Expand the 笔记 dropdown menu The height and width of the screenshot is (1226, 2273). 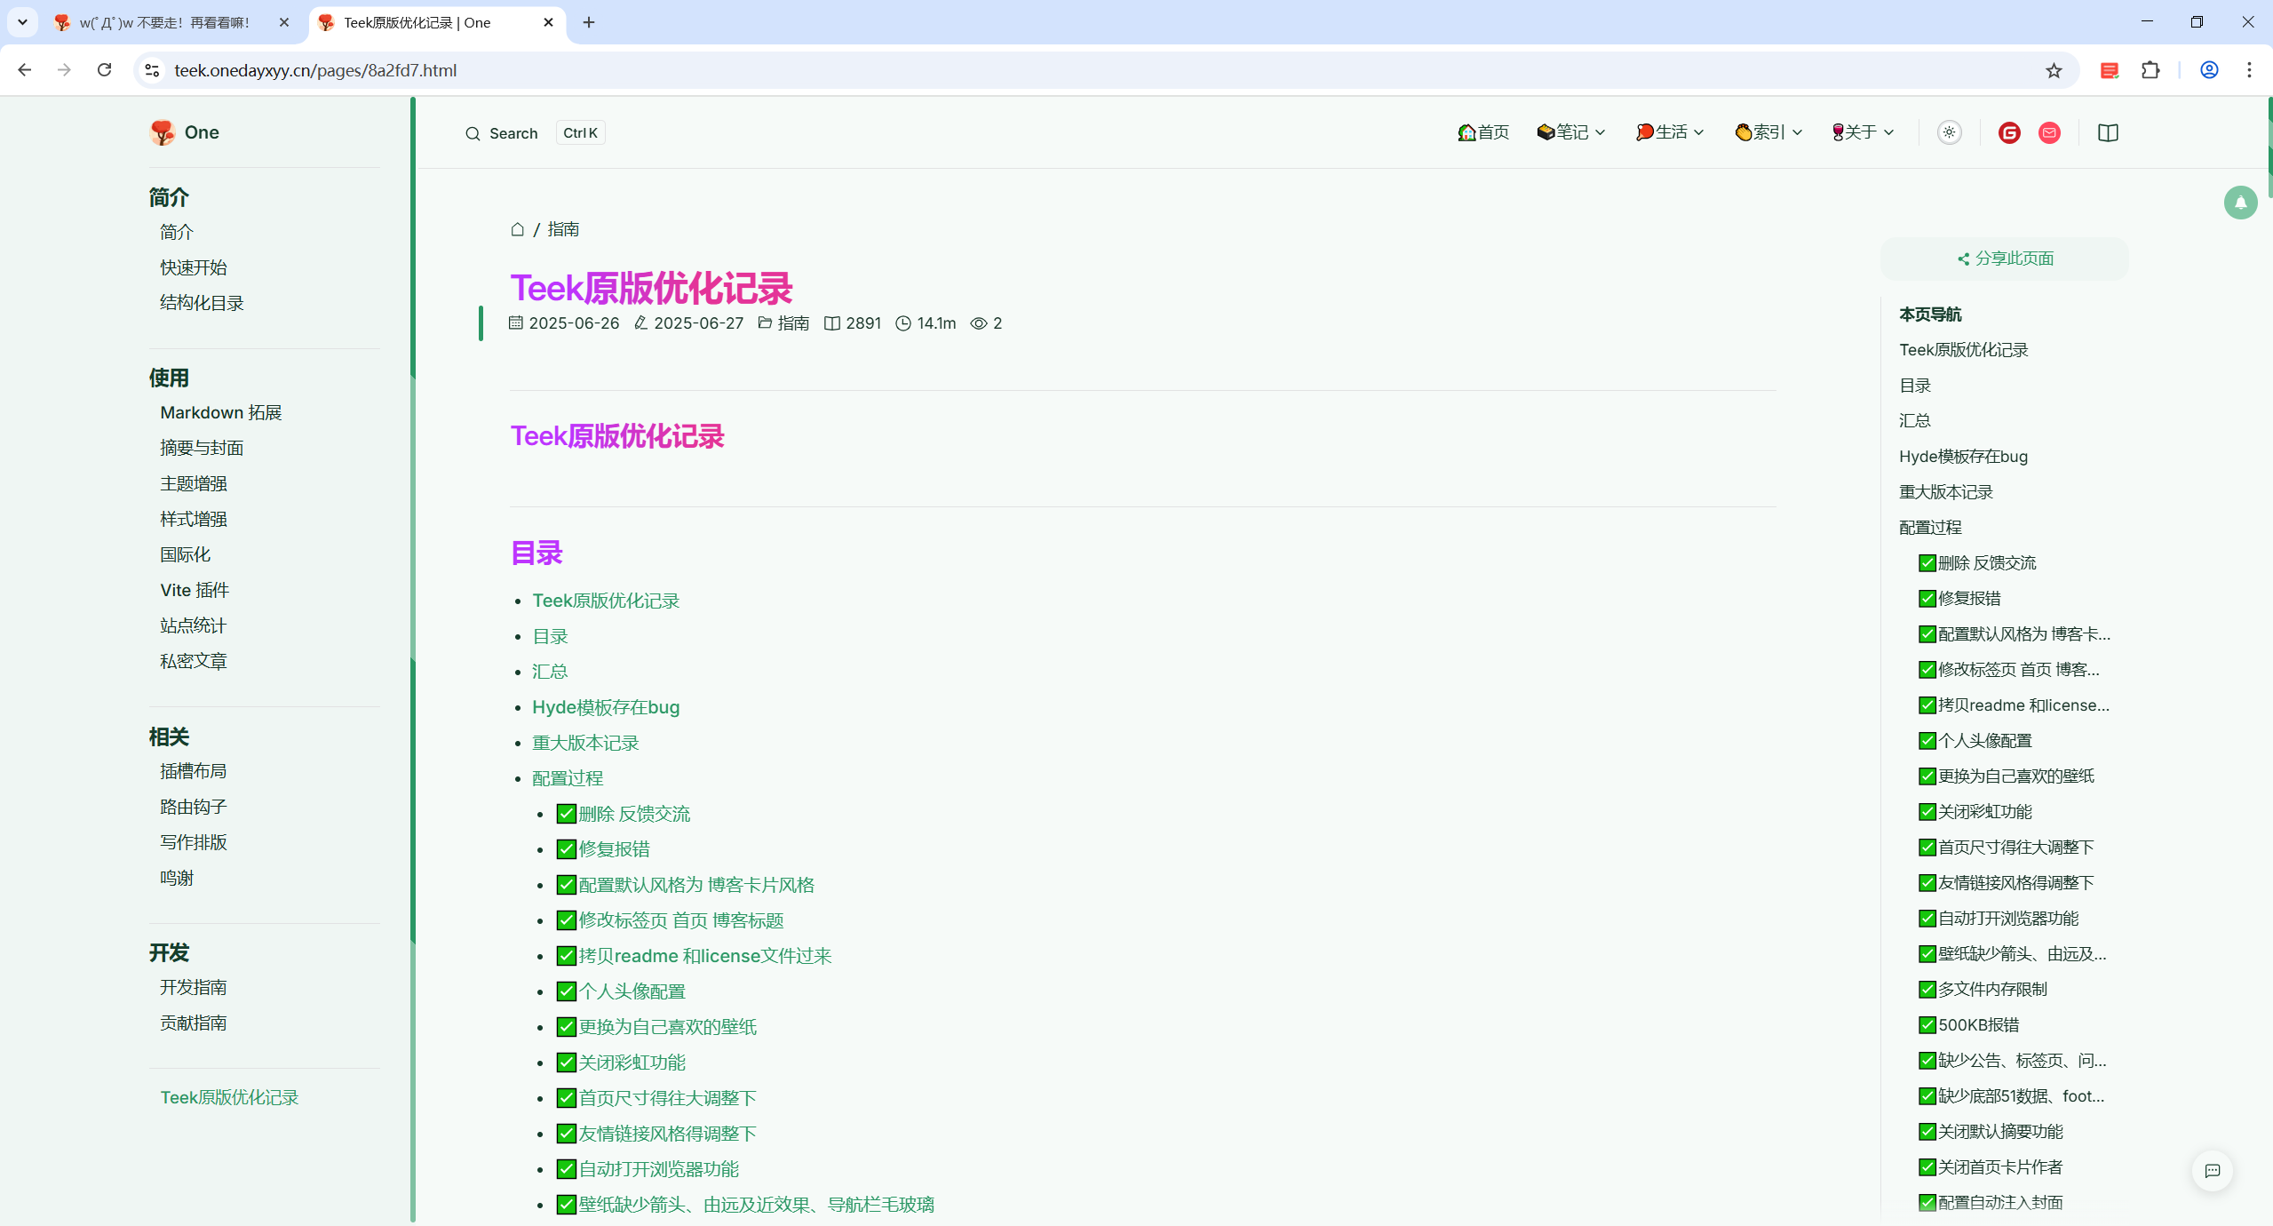pos(1571,132)
